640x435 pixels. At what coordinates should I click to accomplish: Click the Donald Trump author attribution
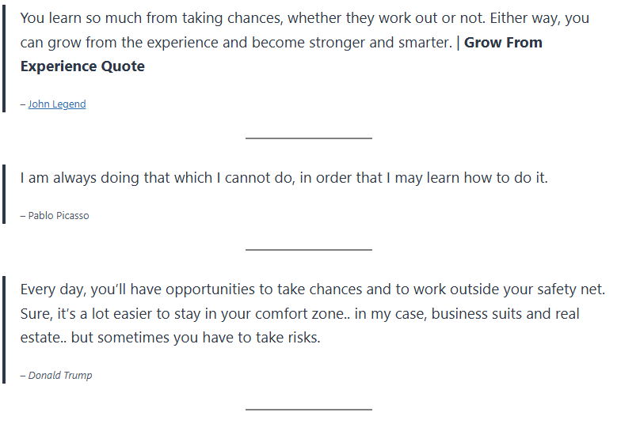point(59,376)
